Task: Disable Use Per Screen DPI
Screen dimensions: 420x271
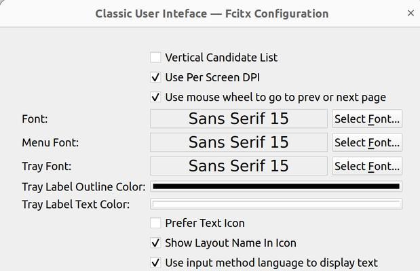Action: click(x=155, y=77)
